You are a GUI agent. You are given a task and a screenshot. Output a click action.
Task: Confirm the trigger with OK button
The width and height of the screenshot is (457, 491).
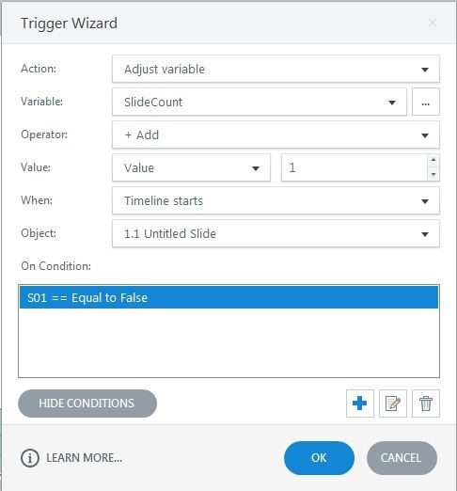(x=319, y=458)
